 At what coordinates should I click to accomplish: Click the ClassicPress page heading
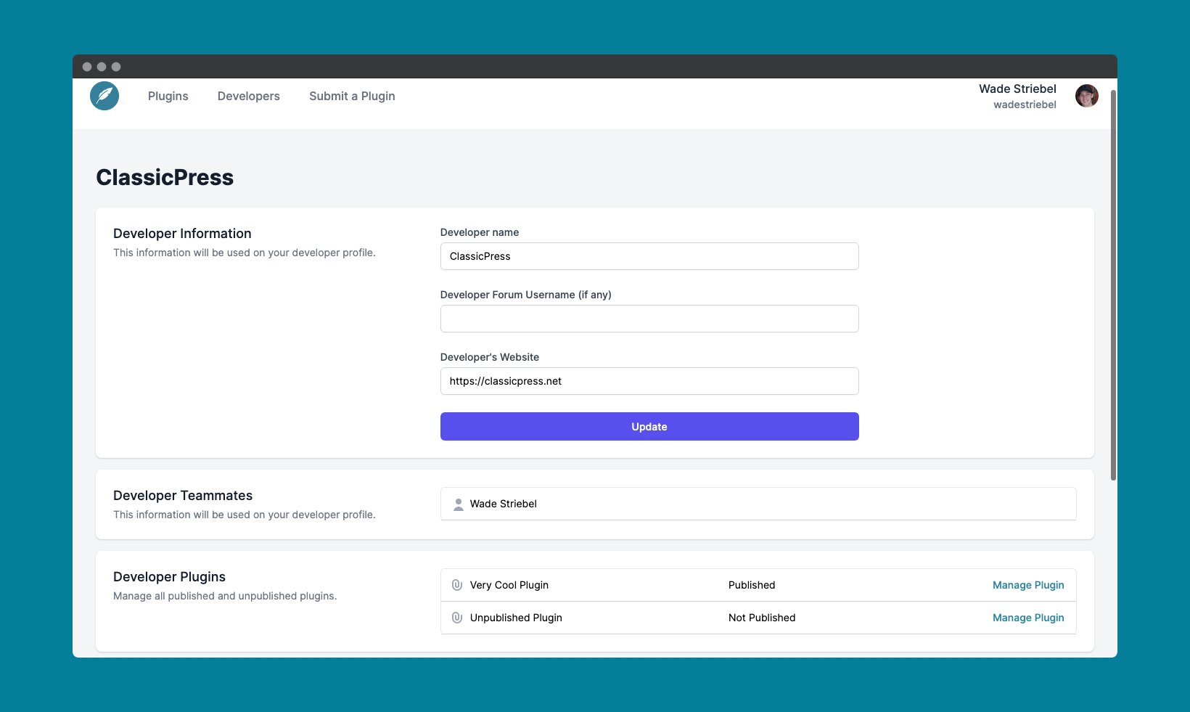[165, 177]
